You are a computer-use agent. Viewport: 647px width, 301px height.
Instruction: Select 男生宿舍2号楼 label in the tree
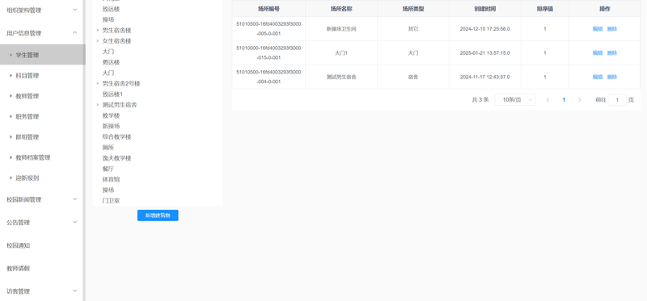click(x=121, y=84)
